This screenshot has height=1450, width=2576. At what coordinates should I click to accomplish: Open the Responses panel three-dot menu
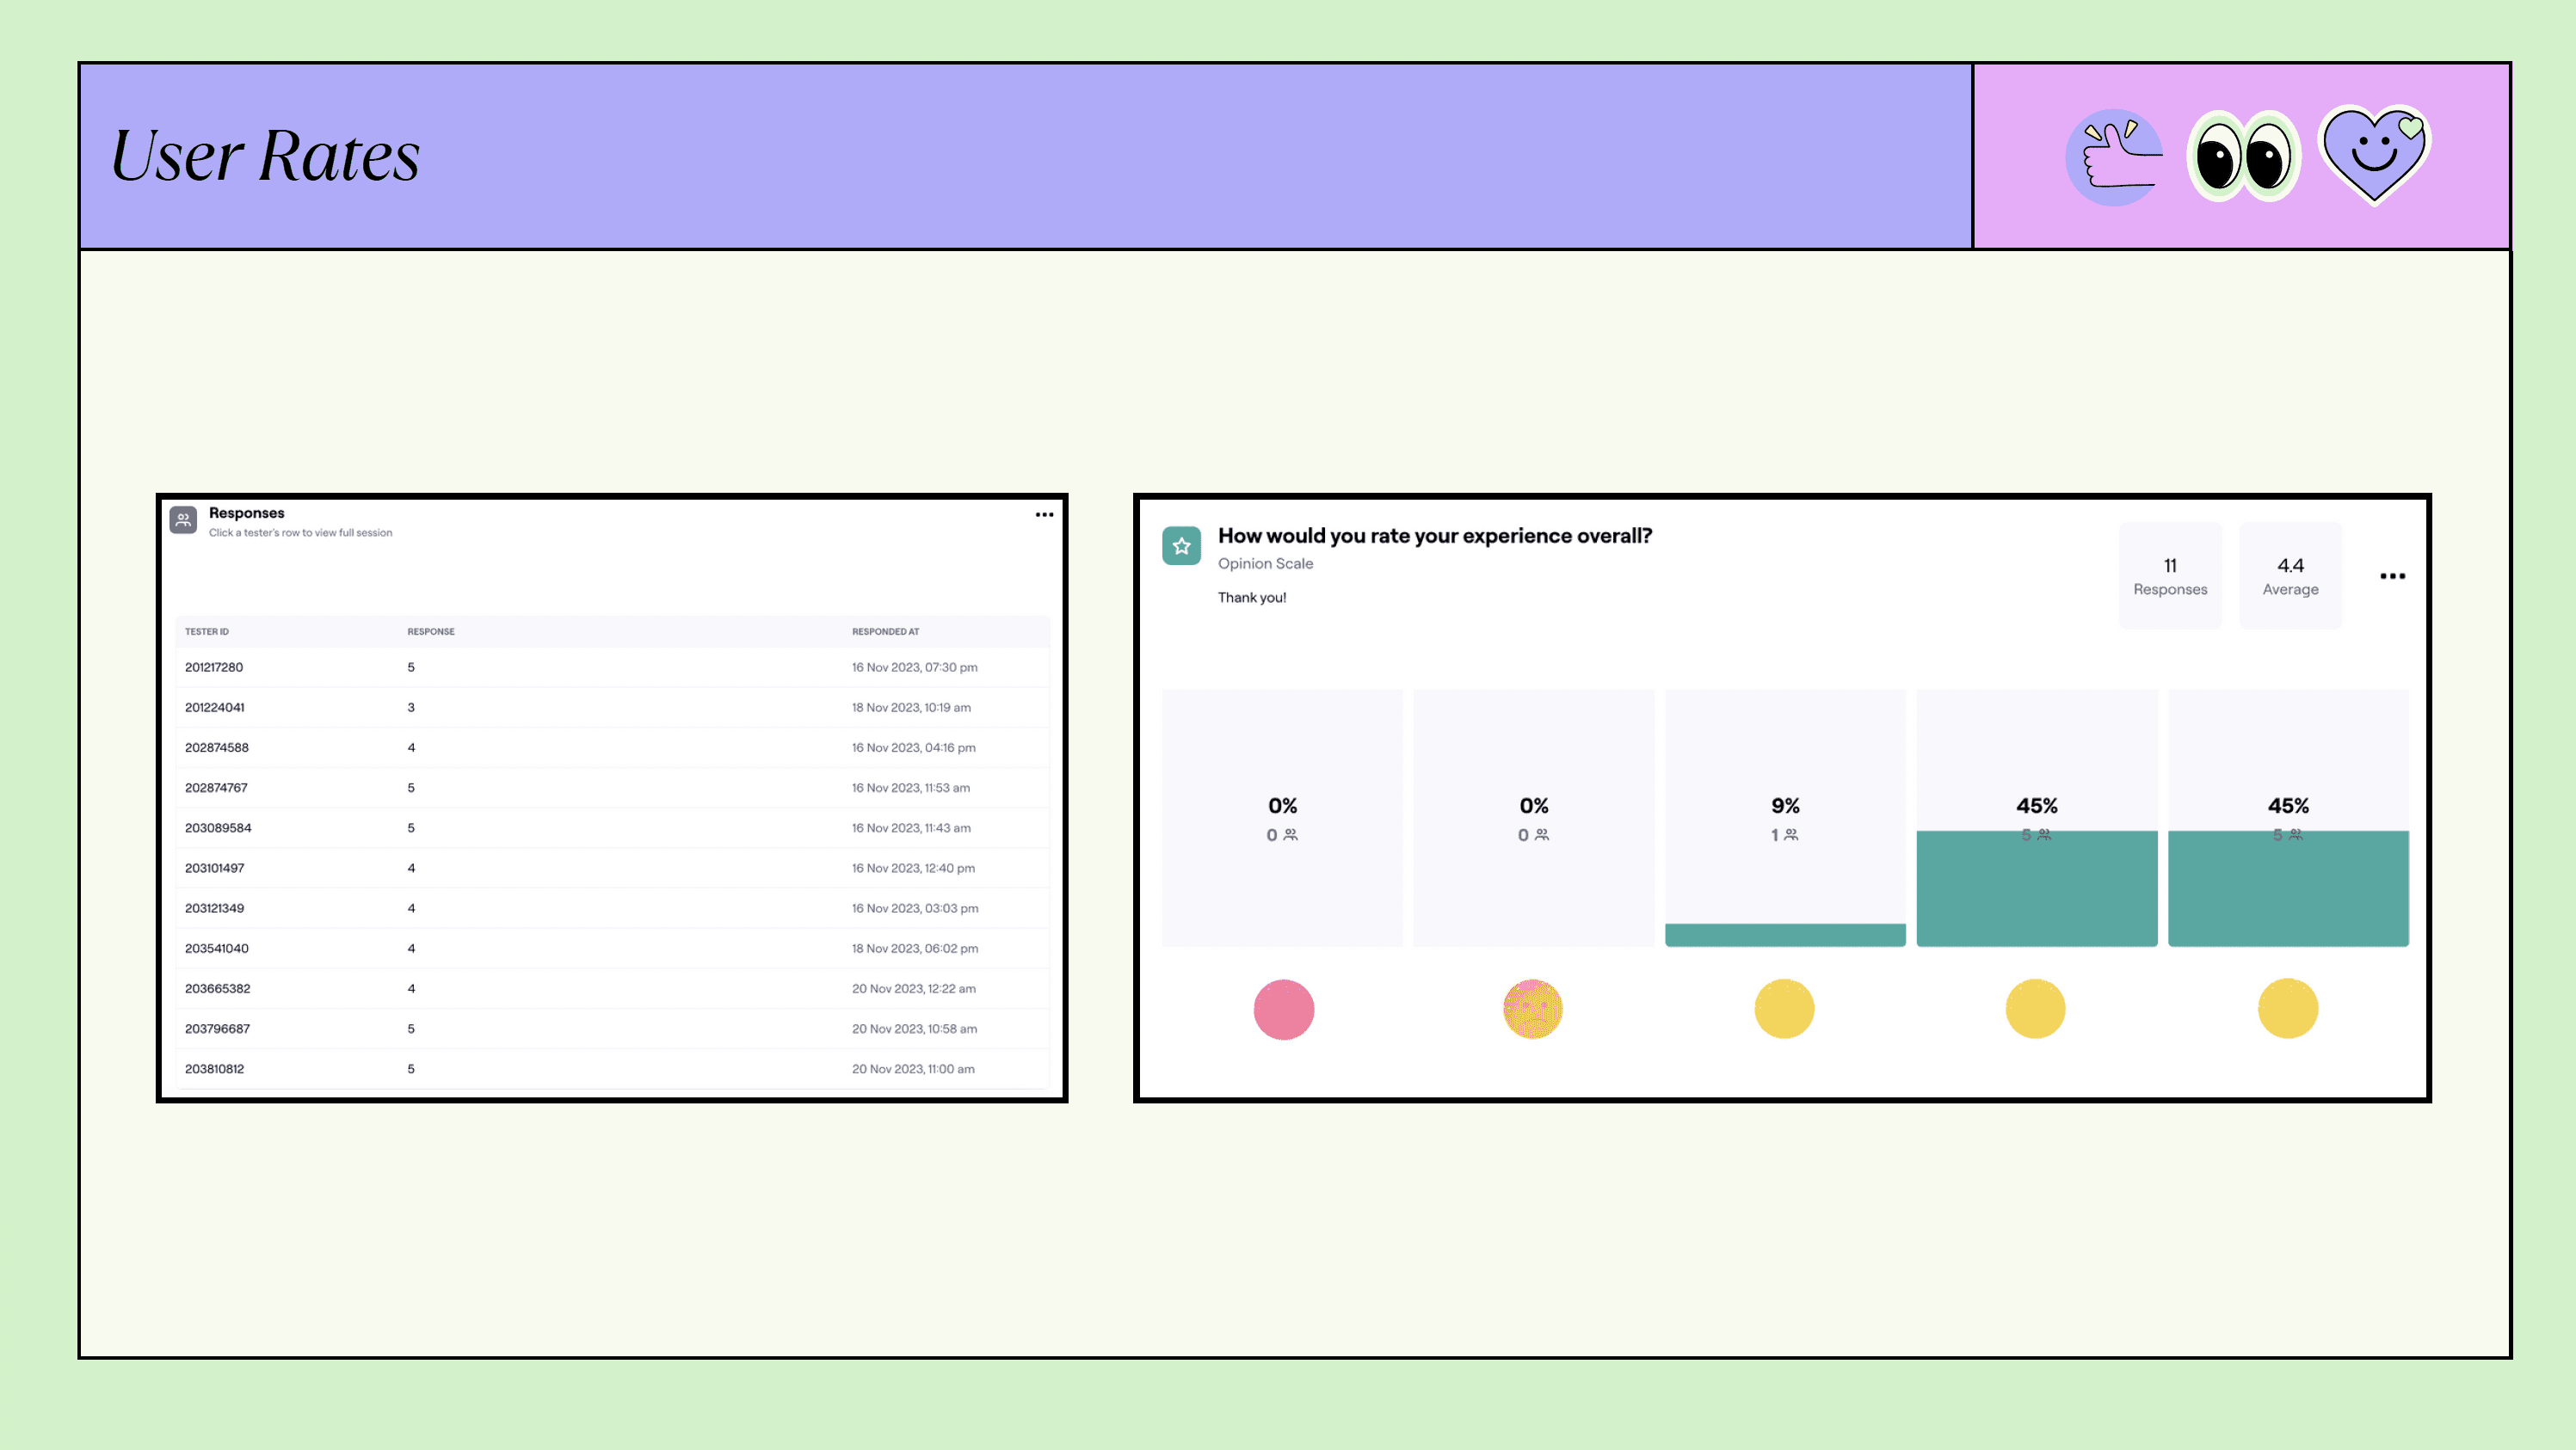click(1044, 514)
